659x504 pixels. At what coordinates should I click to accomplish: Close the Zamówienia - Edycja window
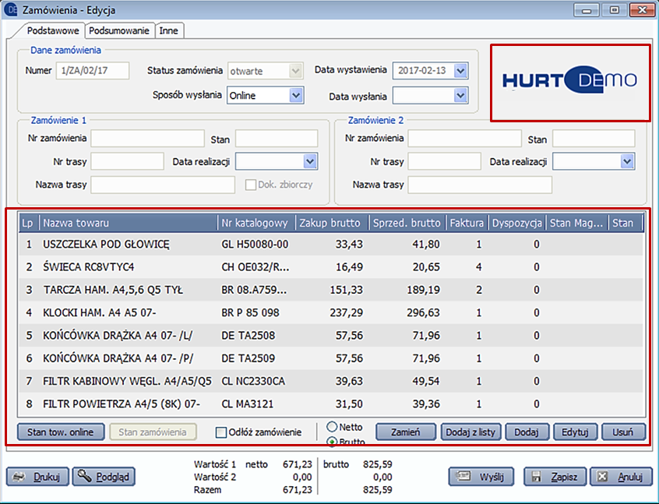(642, 10)
